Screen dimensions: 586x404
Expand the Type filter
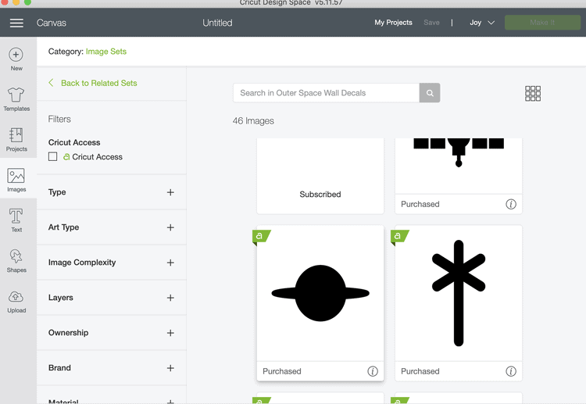170,192
